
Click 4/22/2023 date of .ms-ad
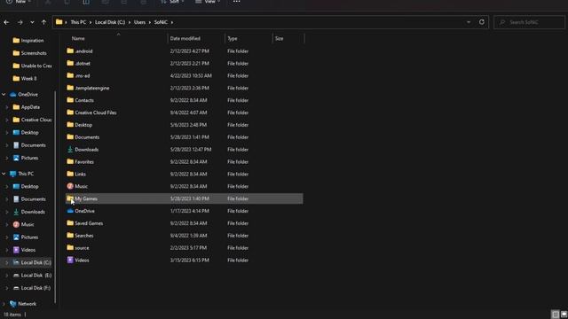pyautogui.click(x=191, y=75)
